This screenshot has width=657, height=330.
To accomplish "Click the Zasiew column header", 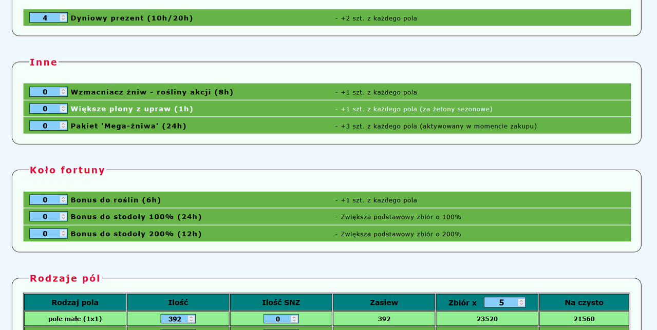I will (x=384, y=302).
